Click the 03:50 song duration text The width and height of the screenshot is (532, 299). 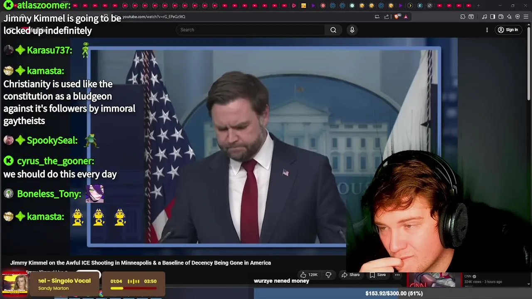[x=150, y=281]
